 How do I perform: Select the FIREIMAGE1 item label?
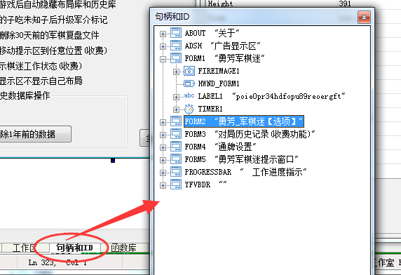[x=219, y=71]
